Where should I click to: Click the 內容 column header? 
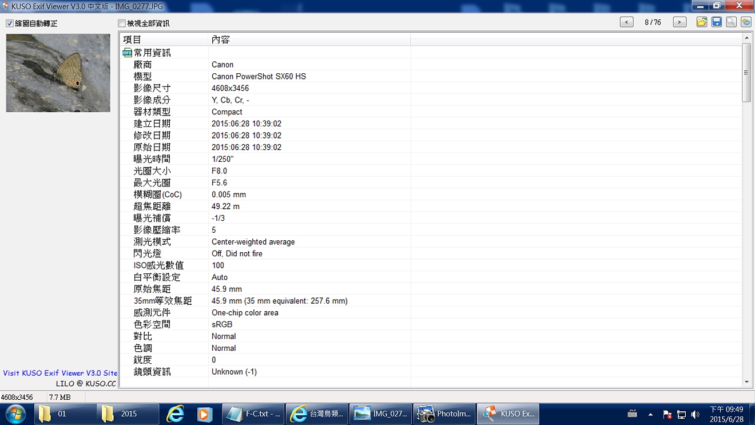pyautogui.click(x=309, y=39)
